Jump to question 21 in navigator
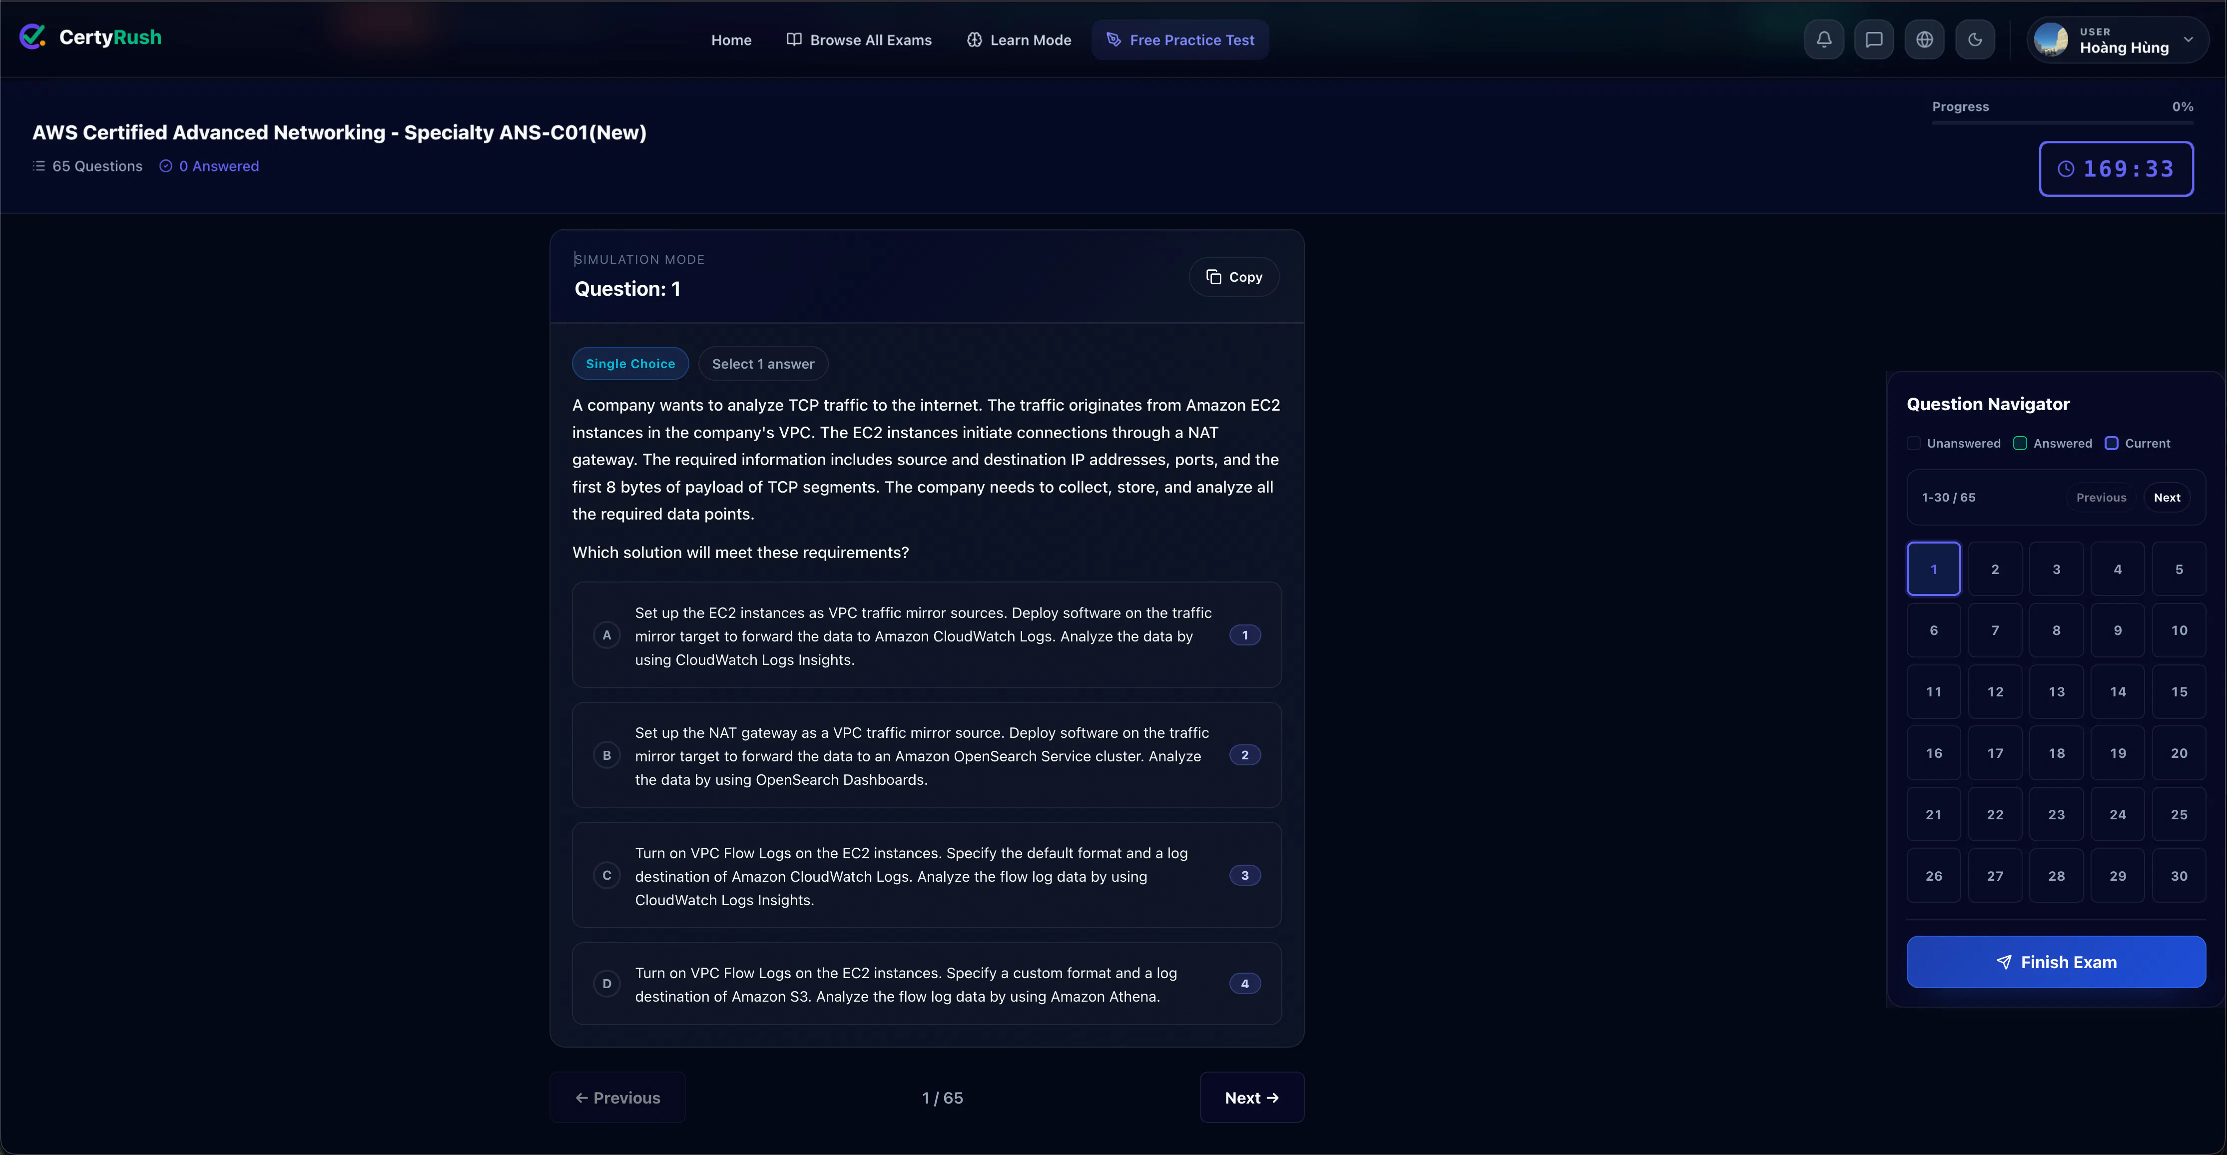2227x1155 pixels. (1934, 814)
